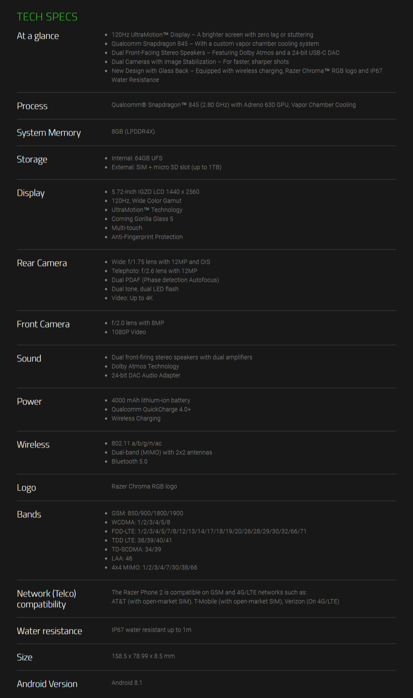Click the Bands section label
Image resolution: width=413 pixels, height=698 pixels.
click(29, 514)
